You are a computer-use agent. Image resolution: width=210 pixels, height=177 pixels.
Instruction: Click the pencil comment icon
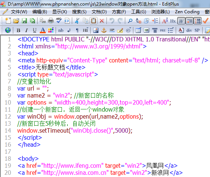pos(120,30)
